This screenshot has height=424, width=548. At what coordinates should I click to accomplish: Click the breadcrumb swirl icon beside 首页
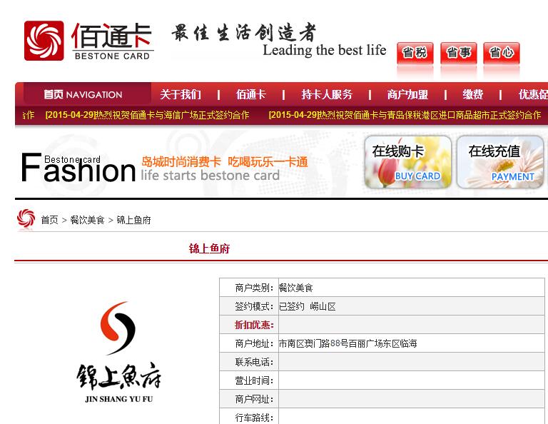[26, 219]
